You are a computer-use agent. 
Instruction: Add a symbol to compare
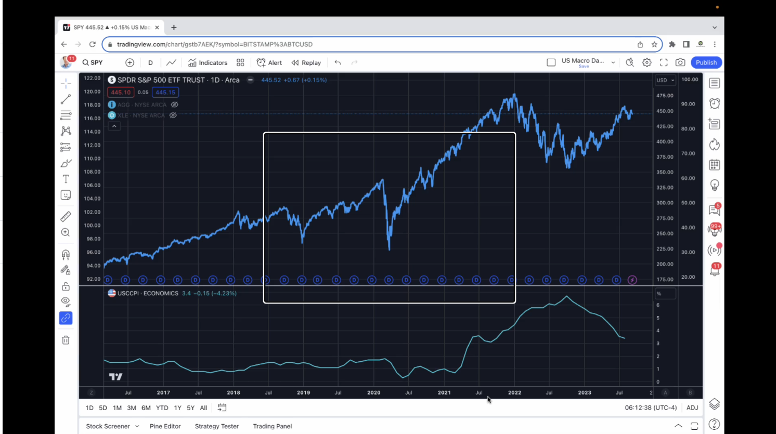tap(130, 62)
